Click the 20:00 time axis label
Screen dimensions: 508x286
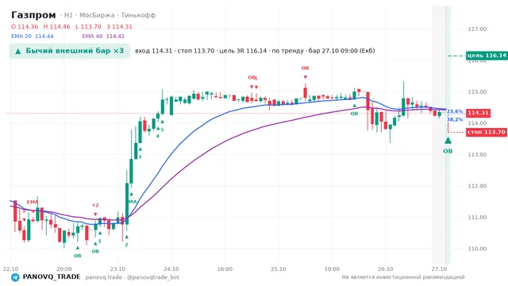(64, 269)
